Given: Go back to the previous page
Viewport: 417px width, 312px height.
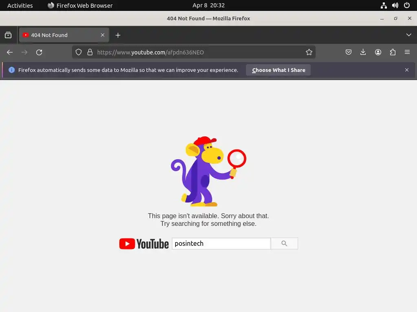Looking at the screenshot, I should (10, 52).
